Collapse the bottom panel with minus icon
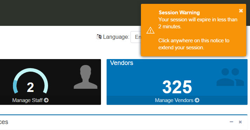 point(231,122)
